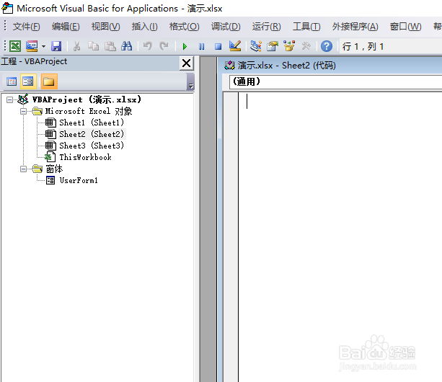Pause execution with Break icon
This screenshot has height=382, width=442.
click(x=201, y=46)
